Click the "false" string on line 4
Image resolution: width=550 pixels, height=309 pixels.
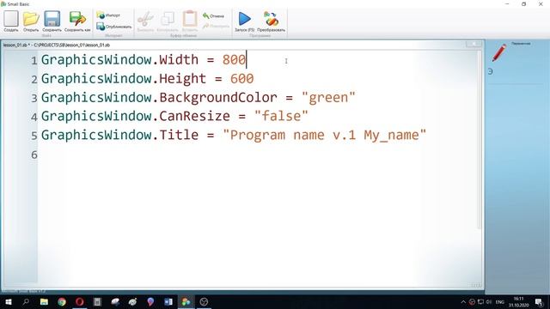click(281, 116)
